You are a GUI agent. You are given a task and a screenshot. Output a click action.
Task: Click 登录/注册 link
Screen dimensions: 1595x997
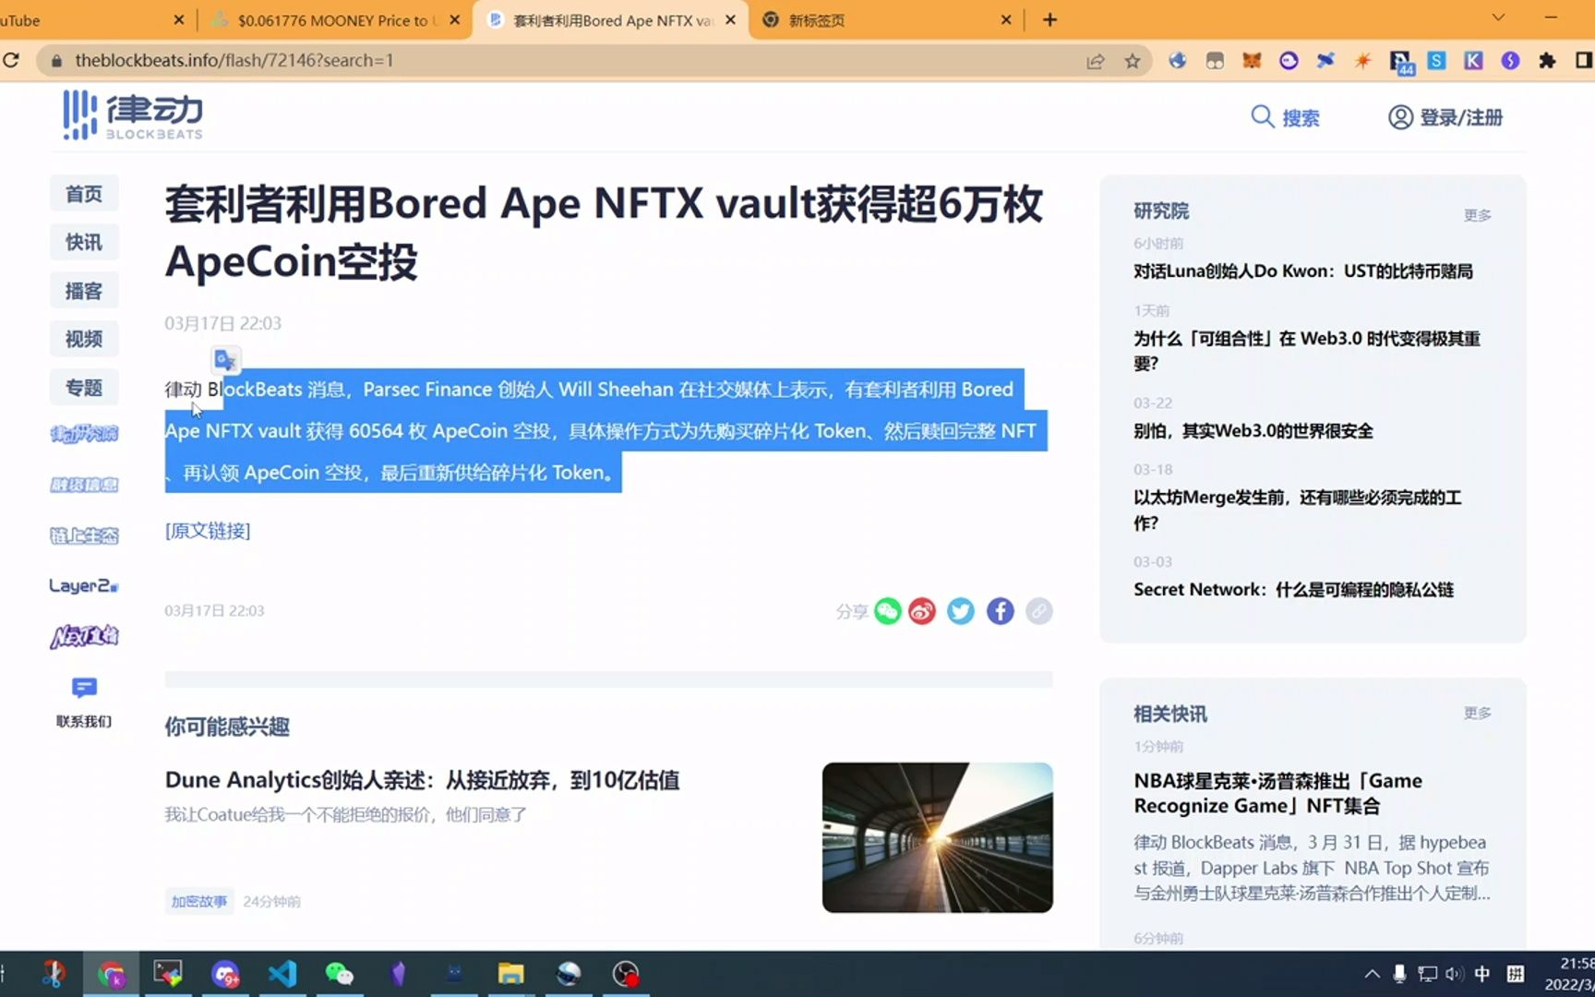pyautogui.click(x=1461, y=118)
